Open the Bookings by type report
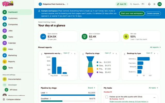 pos(149,53)
